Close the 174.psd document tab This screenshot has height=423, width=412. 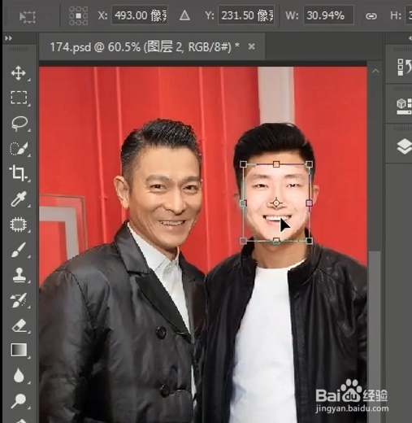252,47
